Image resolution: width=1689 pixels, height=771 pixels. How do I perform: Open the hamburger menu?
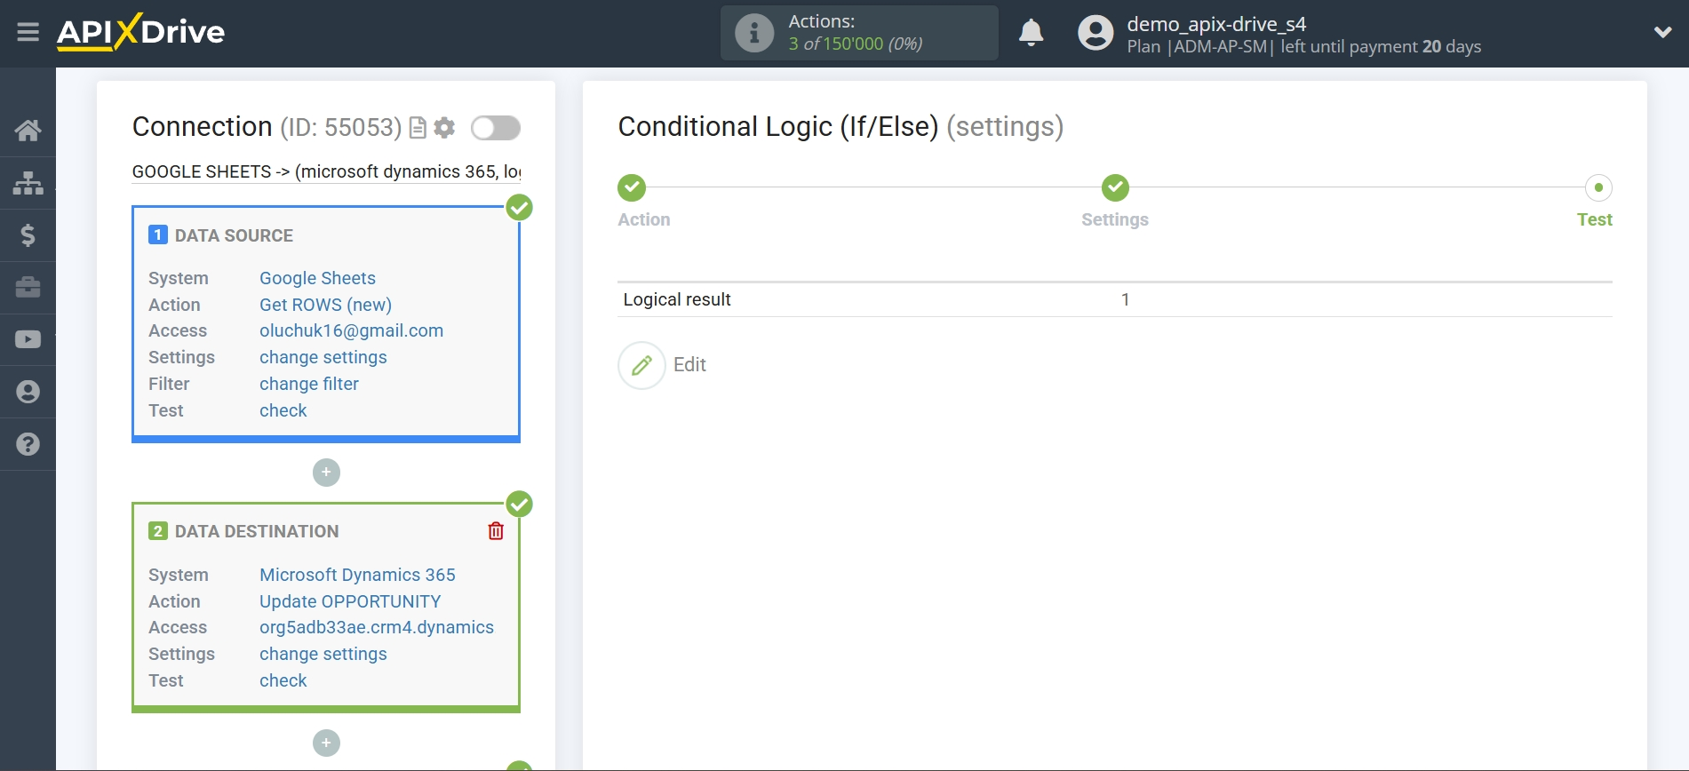pos(28,33)
